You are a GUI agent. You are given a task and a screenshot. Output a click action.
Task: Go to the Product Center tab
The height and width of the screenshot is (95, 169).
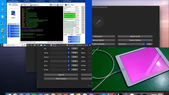point(54,1)
